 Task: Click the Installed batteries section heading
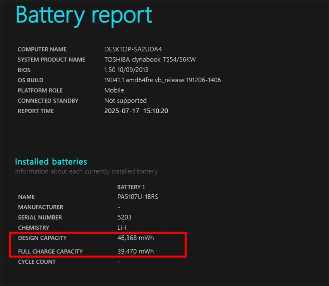(x=51, y=162)
